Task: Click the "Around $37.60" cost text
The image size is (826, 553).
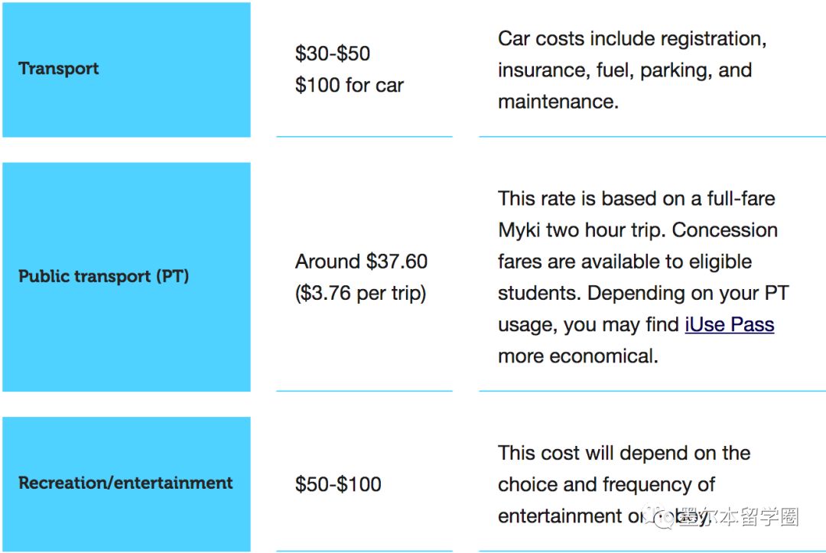Action: click(361, 262)
